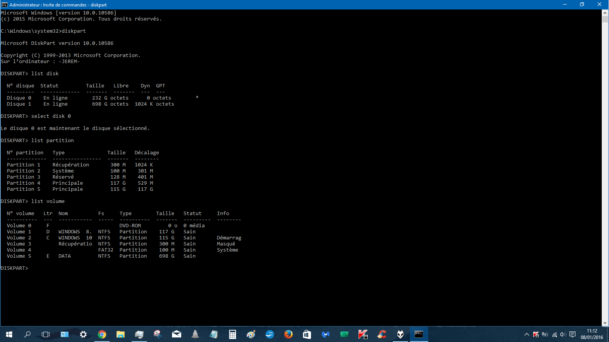Screen dimensions: 609x342
Task: Open the Windows Settings gear icon
Action: [x=83, y=334]
